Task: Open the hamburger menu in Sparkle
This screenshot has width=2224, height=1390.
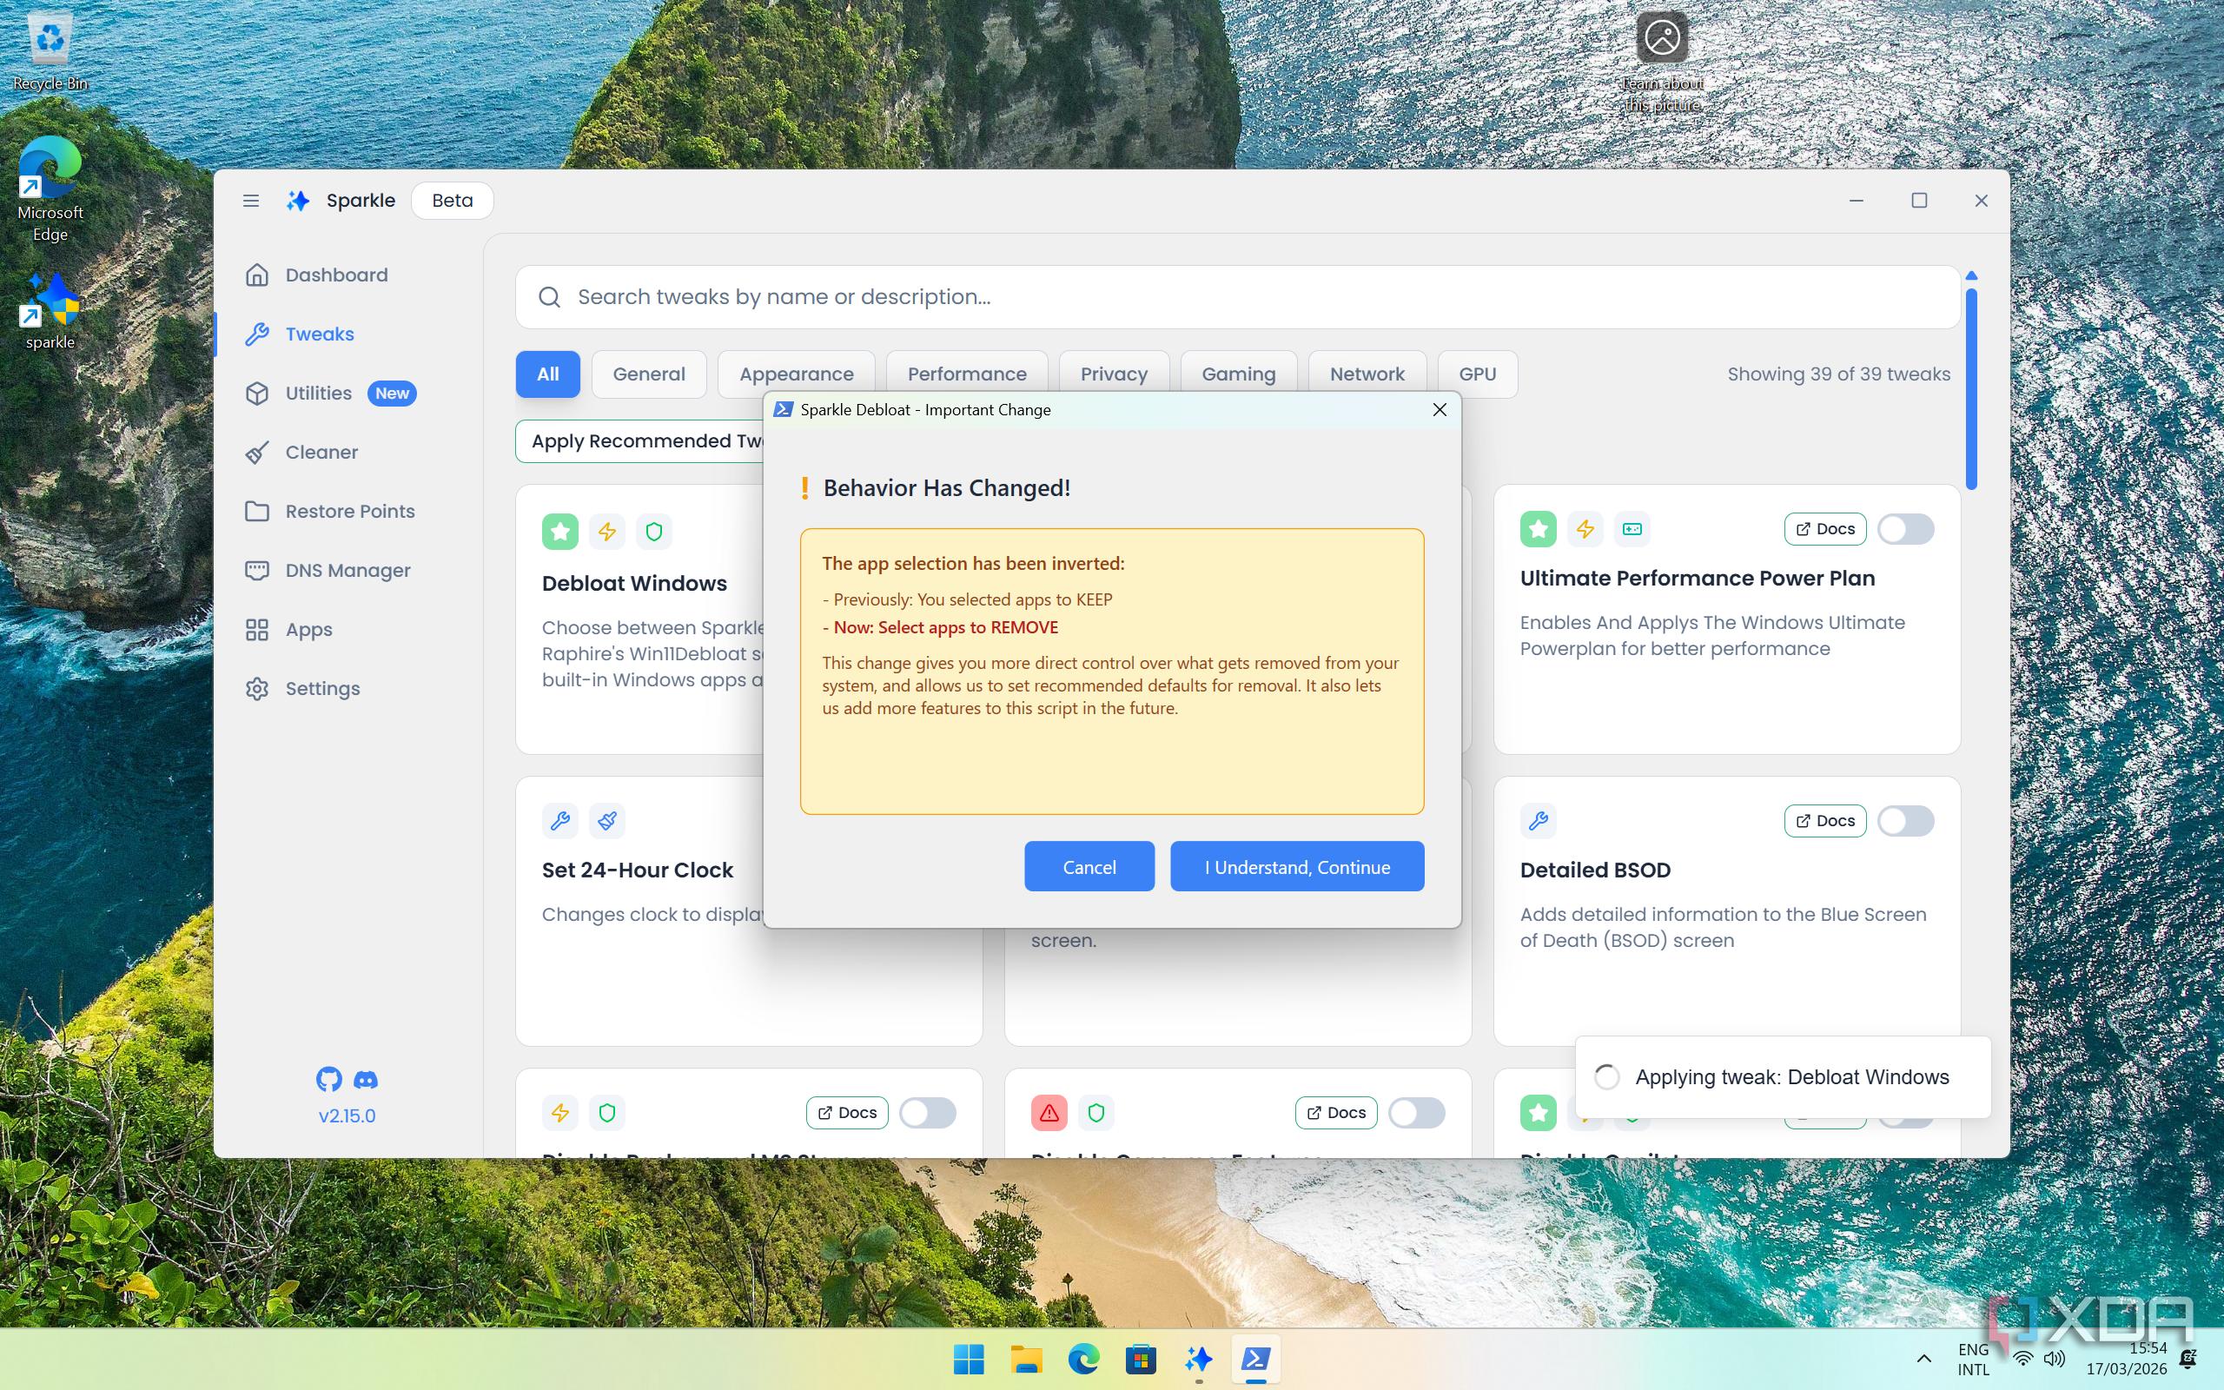Action: coord(250,201)
